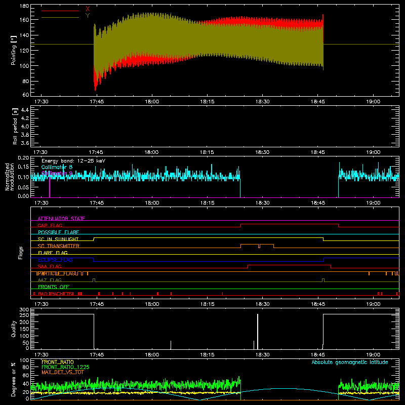The width and height of the screenshot is (405, 405).
Task: Click the AAZ_FLAG label
Action: click(x=50, y=280)
